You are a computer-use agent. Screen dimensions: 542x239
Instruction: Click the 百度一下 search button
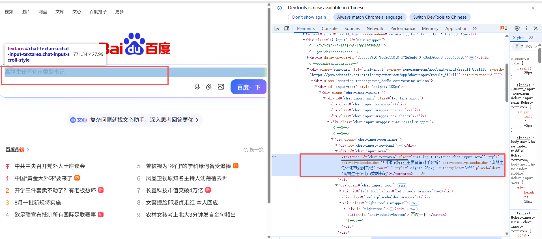click(249, 87)
